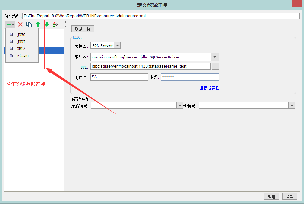Choose JDBC from the add menu
The height and width of the screenshot is (204, 304).
tap(22, 35)
